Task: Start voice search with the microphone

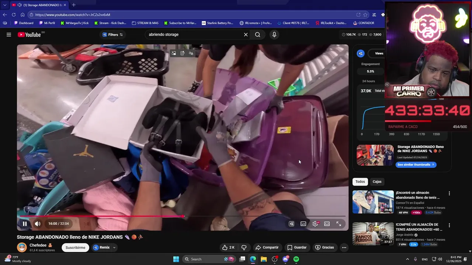Action: [x=274, y=35]
